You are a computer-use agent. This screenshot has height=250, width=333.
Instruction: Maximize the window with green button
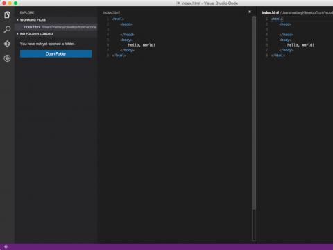pos(15,3)
